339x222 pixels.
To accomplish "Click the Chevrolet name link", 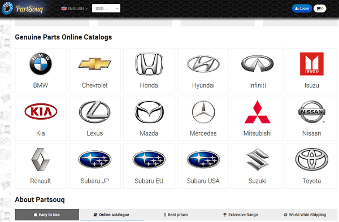I will click(x=95, y=85).
